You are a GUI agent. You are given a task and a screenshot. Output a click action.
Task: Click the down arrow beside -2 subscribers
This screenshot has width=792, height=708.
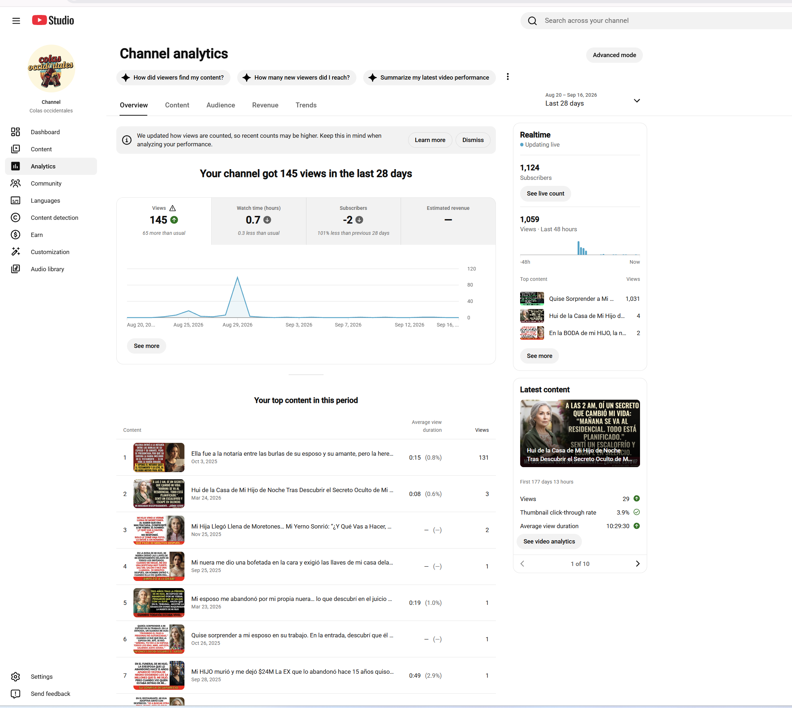click(359, 220)
